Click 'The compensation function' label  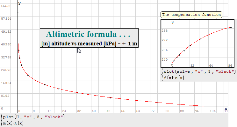coord(191,15)
